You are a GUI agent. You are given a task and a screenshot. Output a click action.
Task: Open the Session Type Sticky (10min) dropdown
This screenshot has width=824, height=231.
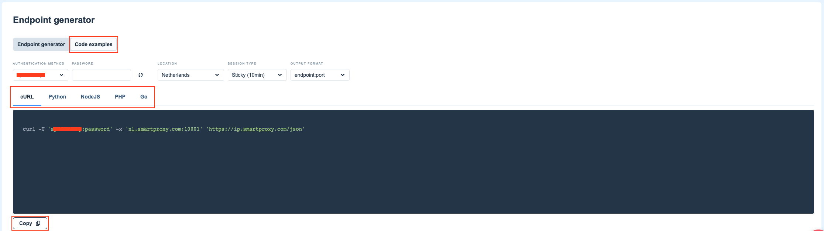pos(257,75)
